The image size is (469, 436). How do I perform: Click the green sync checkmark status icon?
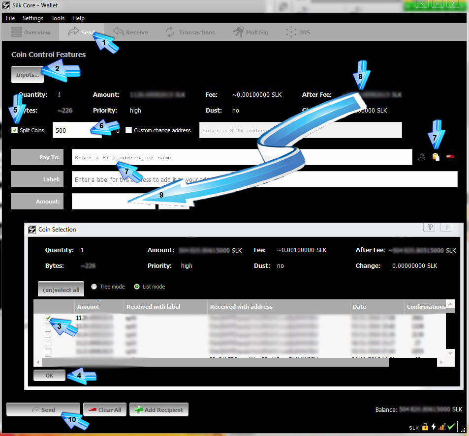coord(451,427)
